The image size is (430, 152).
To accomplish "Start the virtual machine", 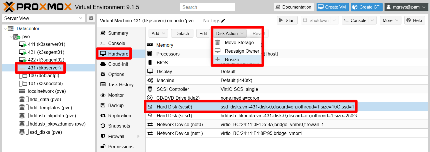I will 287,20.
